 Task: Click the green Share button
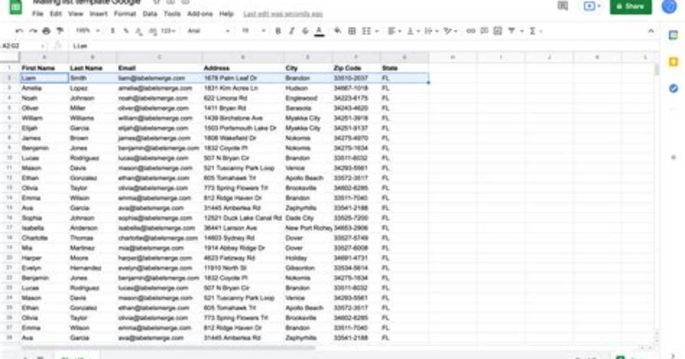[631, 6]
